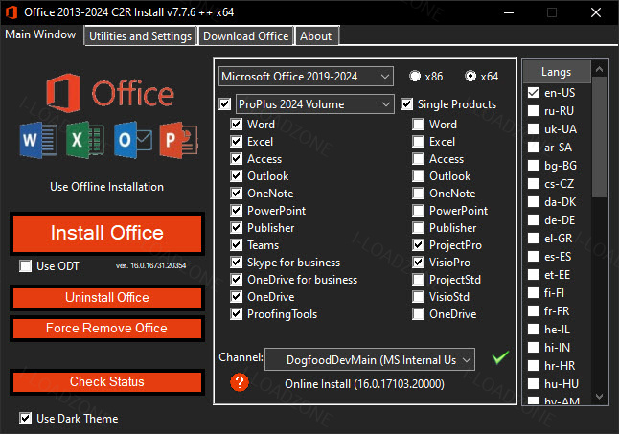Uncheck the ProofingTools checkbox
This screenshot has width=619, height=434.
pyautogui.click(x=236, y=314)
